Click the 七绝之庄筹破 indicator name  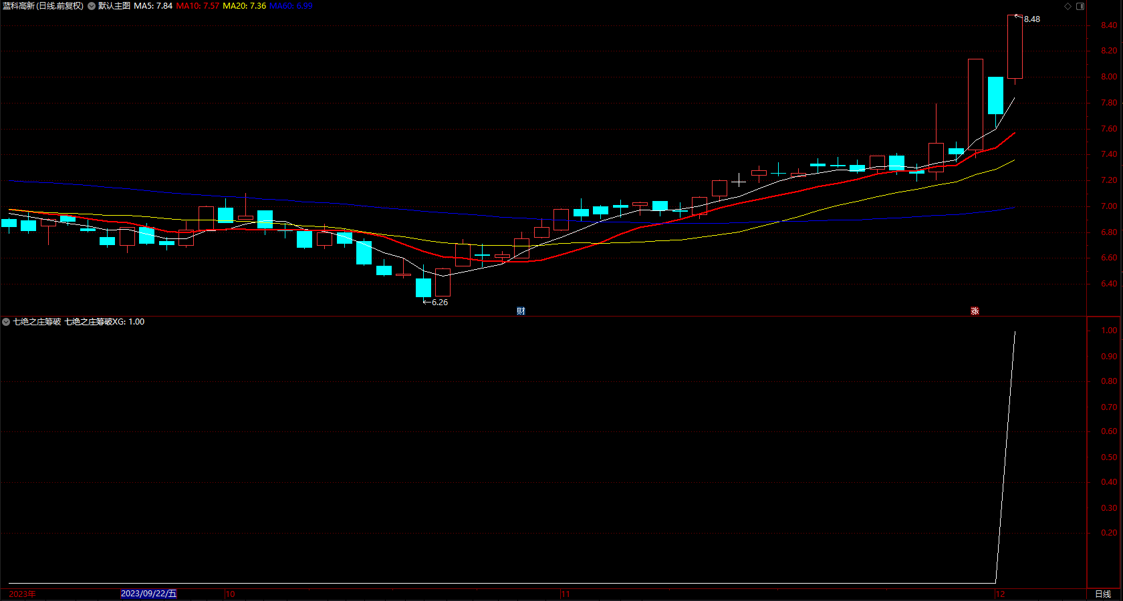click(x=37, y=322)
